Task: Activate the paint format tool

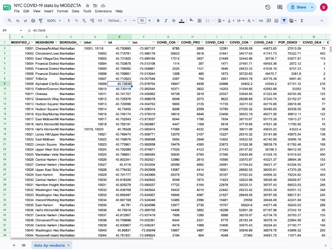Action: pyautogui.click(x=41, y=20)
